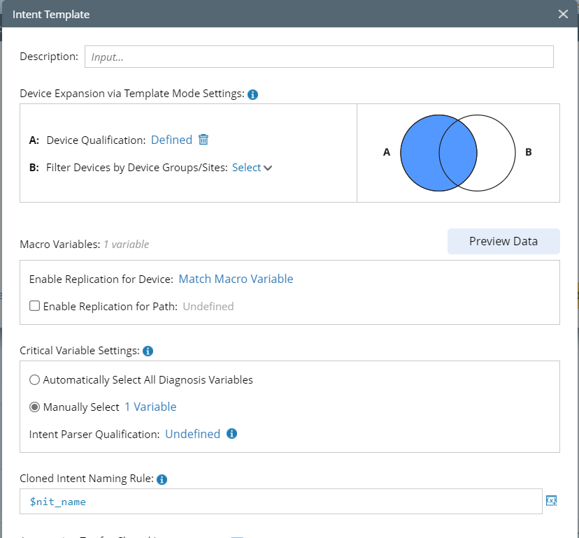Enable Replication for Path checkbox
Screen dimensions: 579x538
35,306
